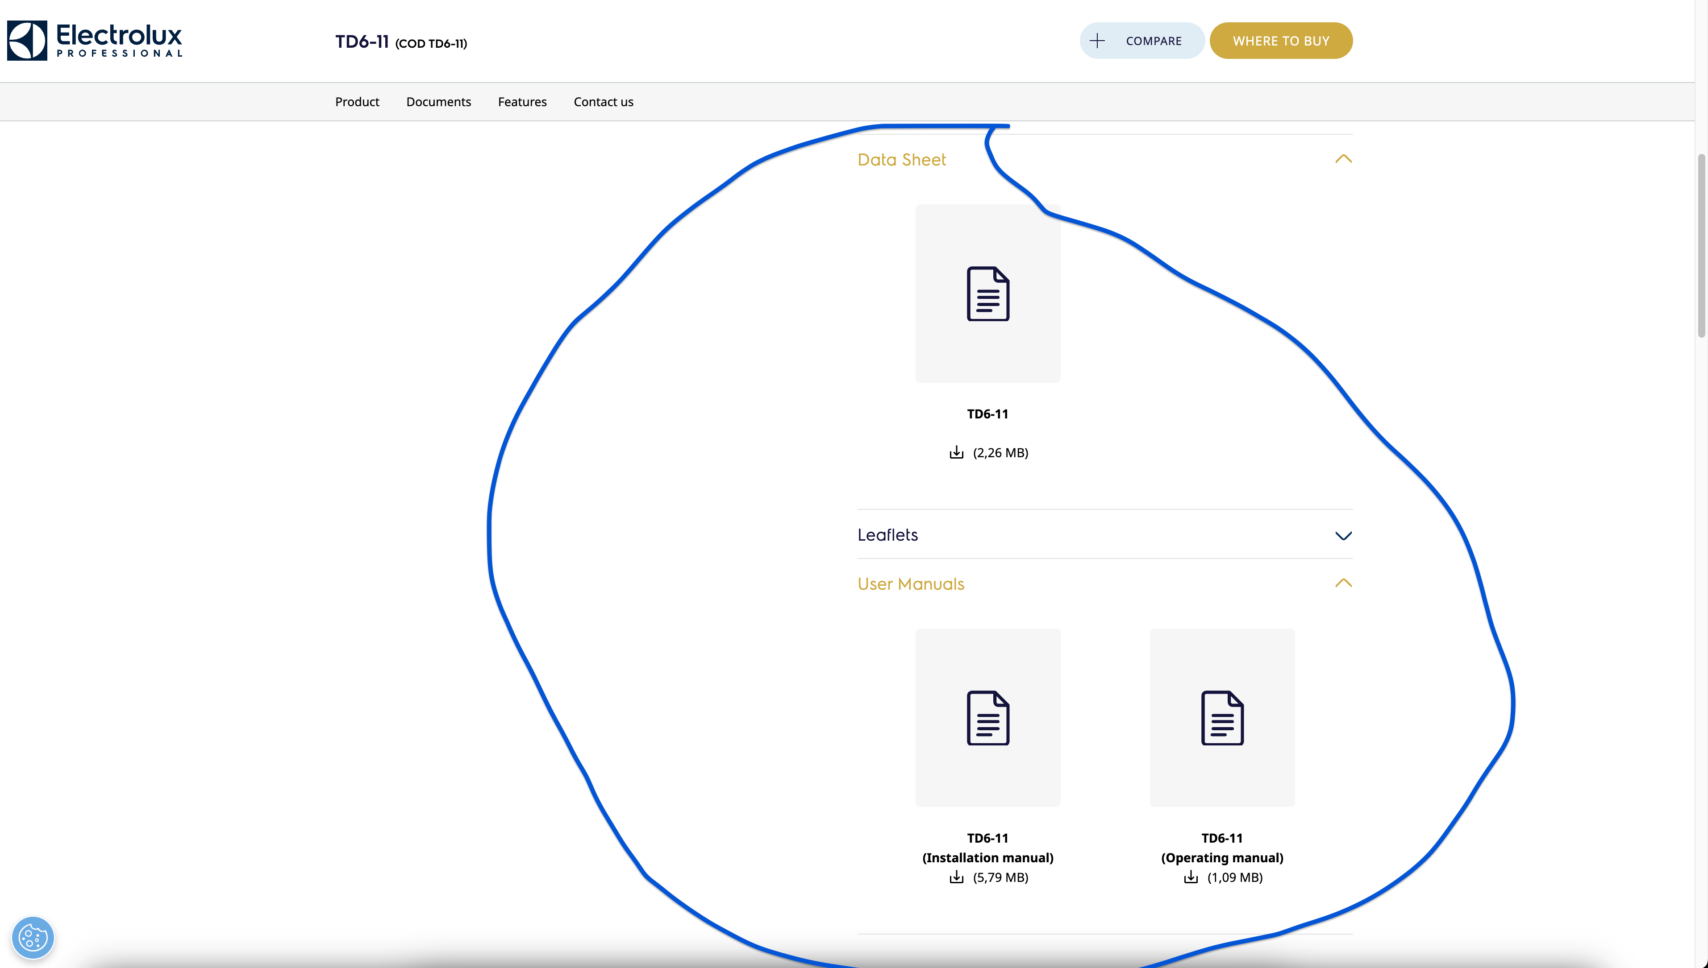The image size is (1708, 968).
Task: Open the Operating manual document icon
Action: [1222, 717]
